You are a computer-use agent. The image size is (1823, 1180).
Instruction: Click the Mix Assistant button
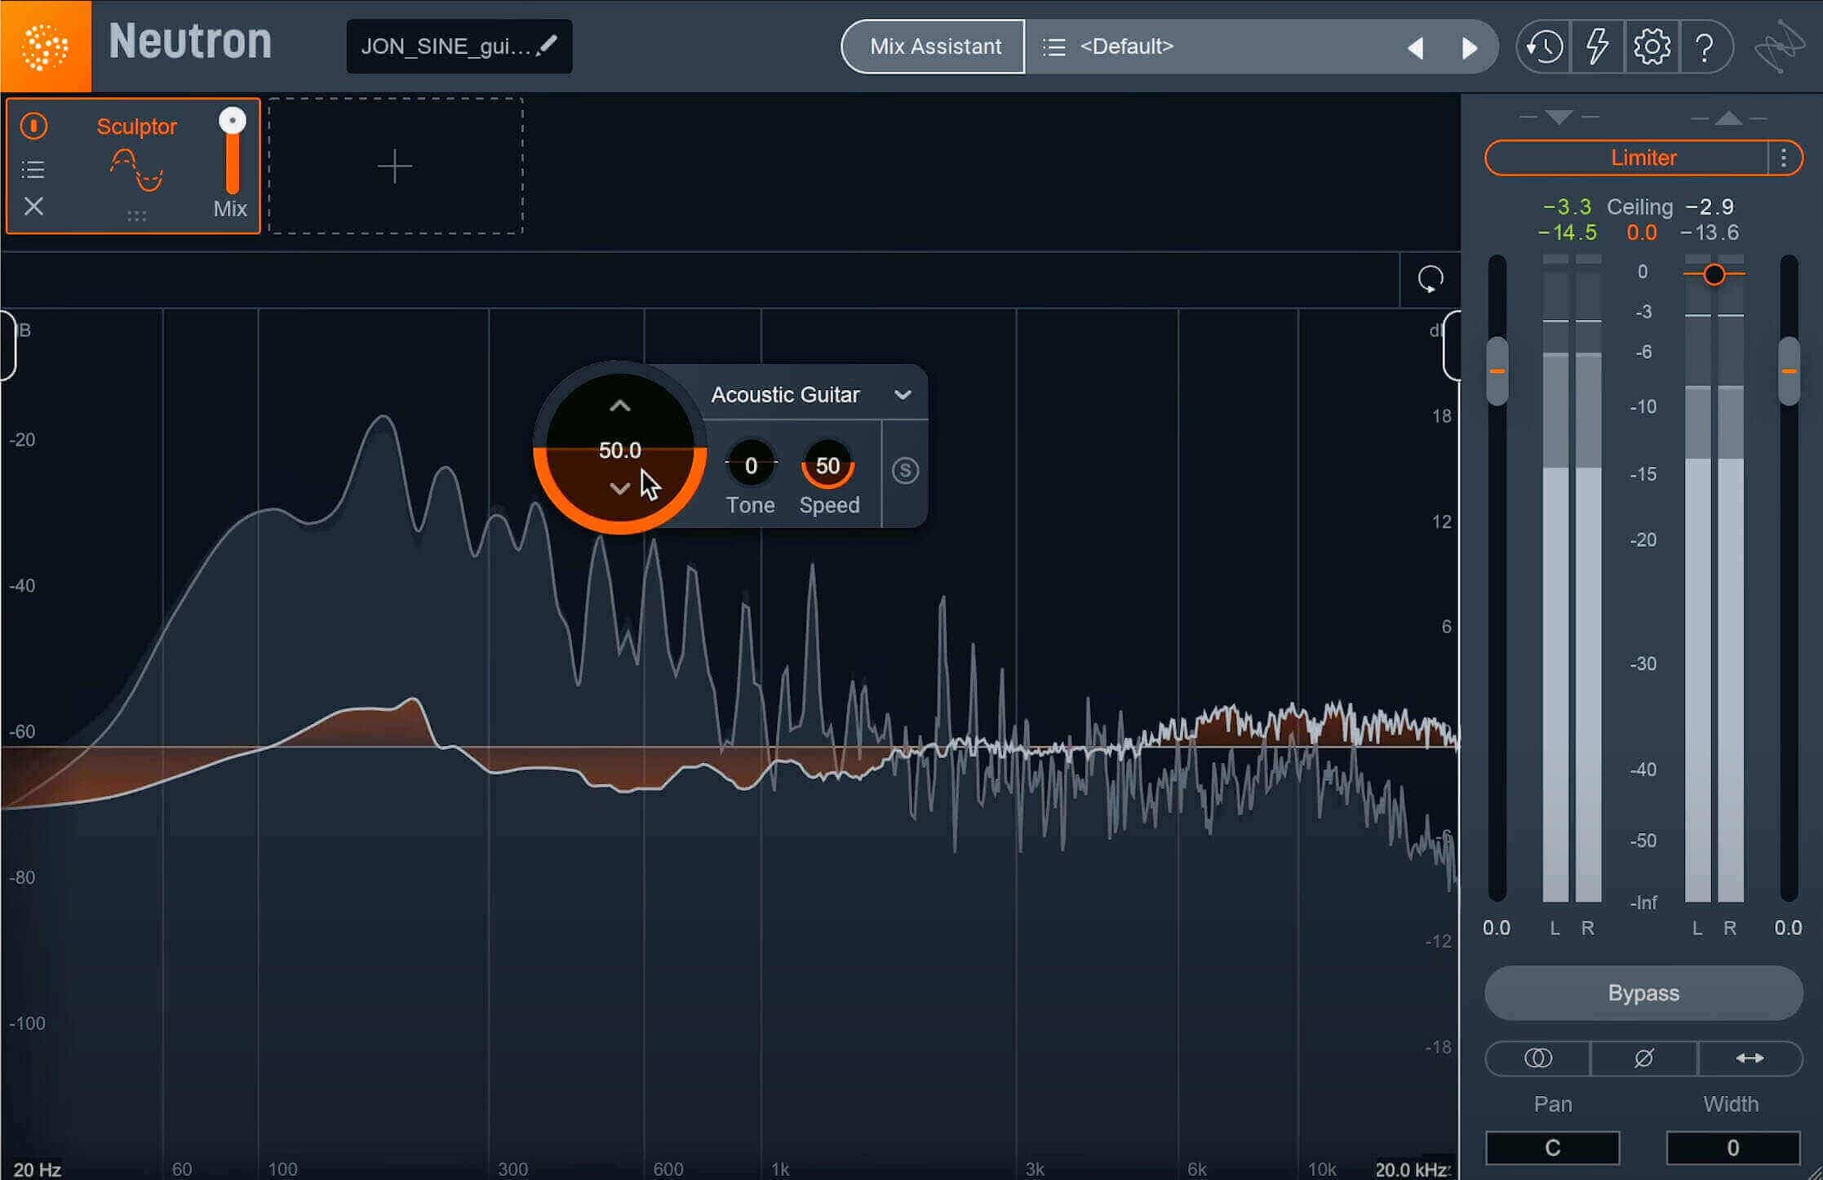tap(934, 47)
